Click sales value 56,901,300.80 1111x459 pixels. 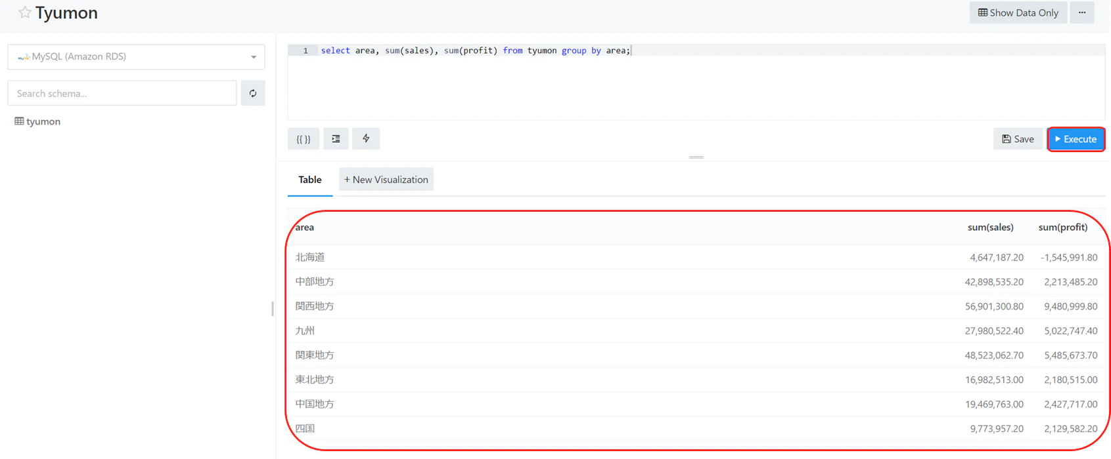[x=994, y=306]
